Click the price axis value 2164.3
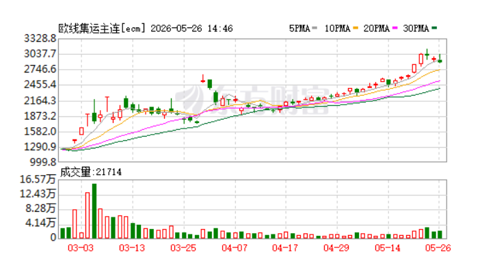The height and width of the screenshot is (270, 482). coord(40,100)
